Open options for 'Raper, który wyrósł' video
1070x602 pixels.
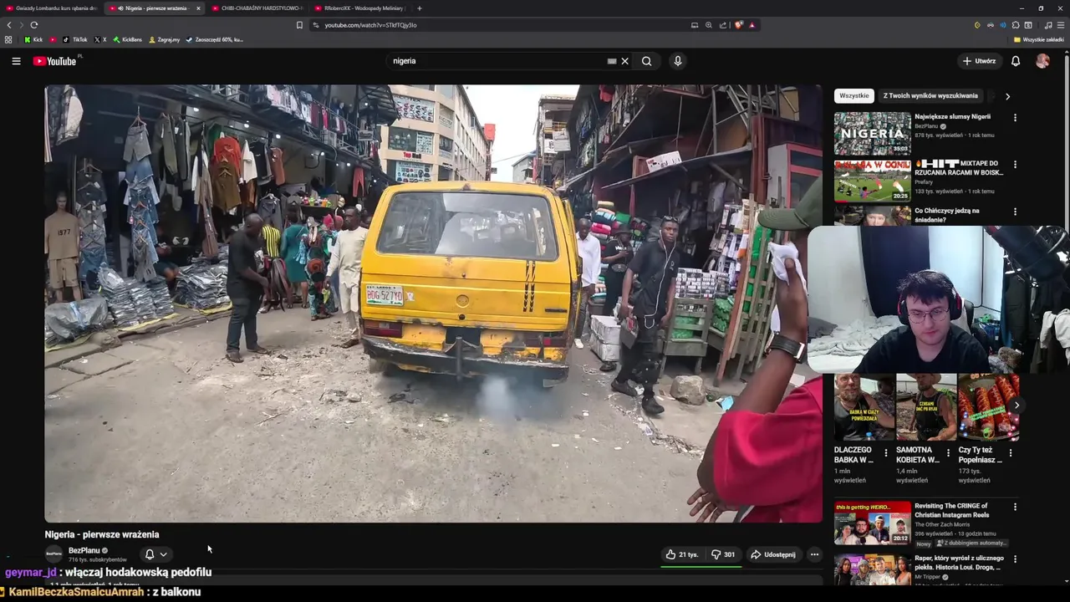point(1015,559)
